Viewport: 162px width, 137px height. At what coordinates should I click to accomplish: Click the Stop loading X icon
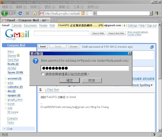tap(27, 13)
